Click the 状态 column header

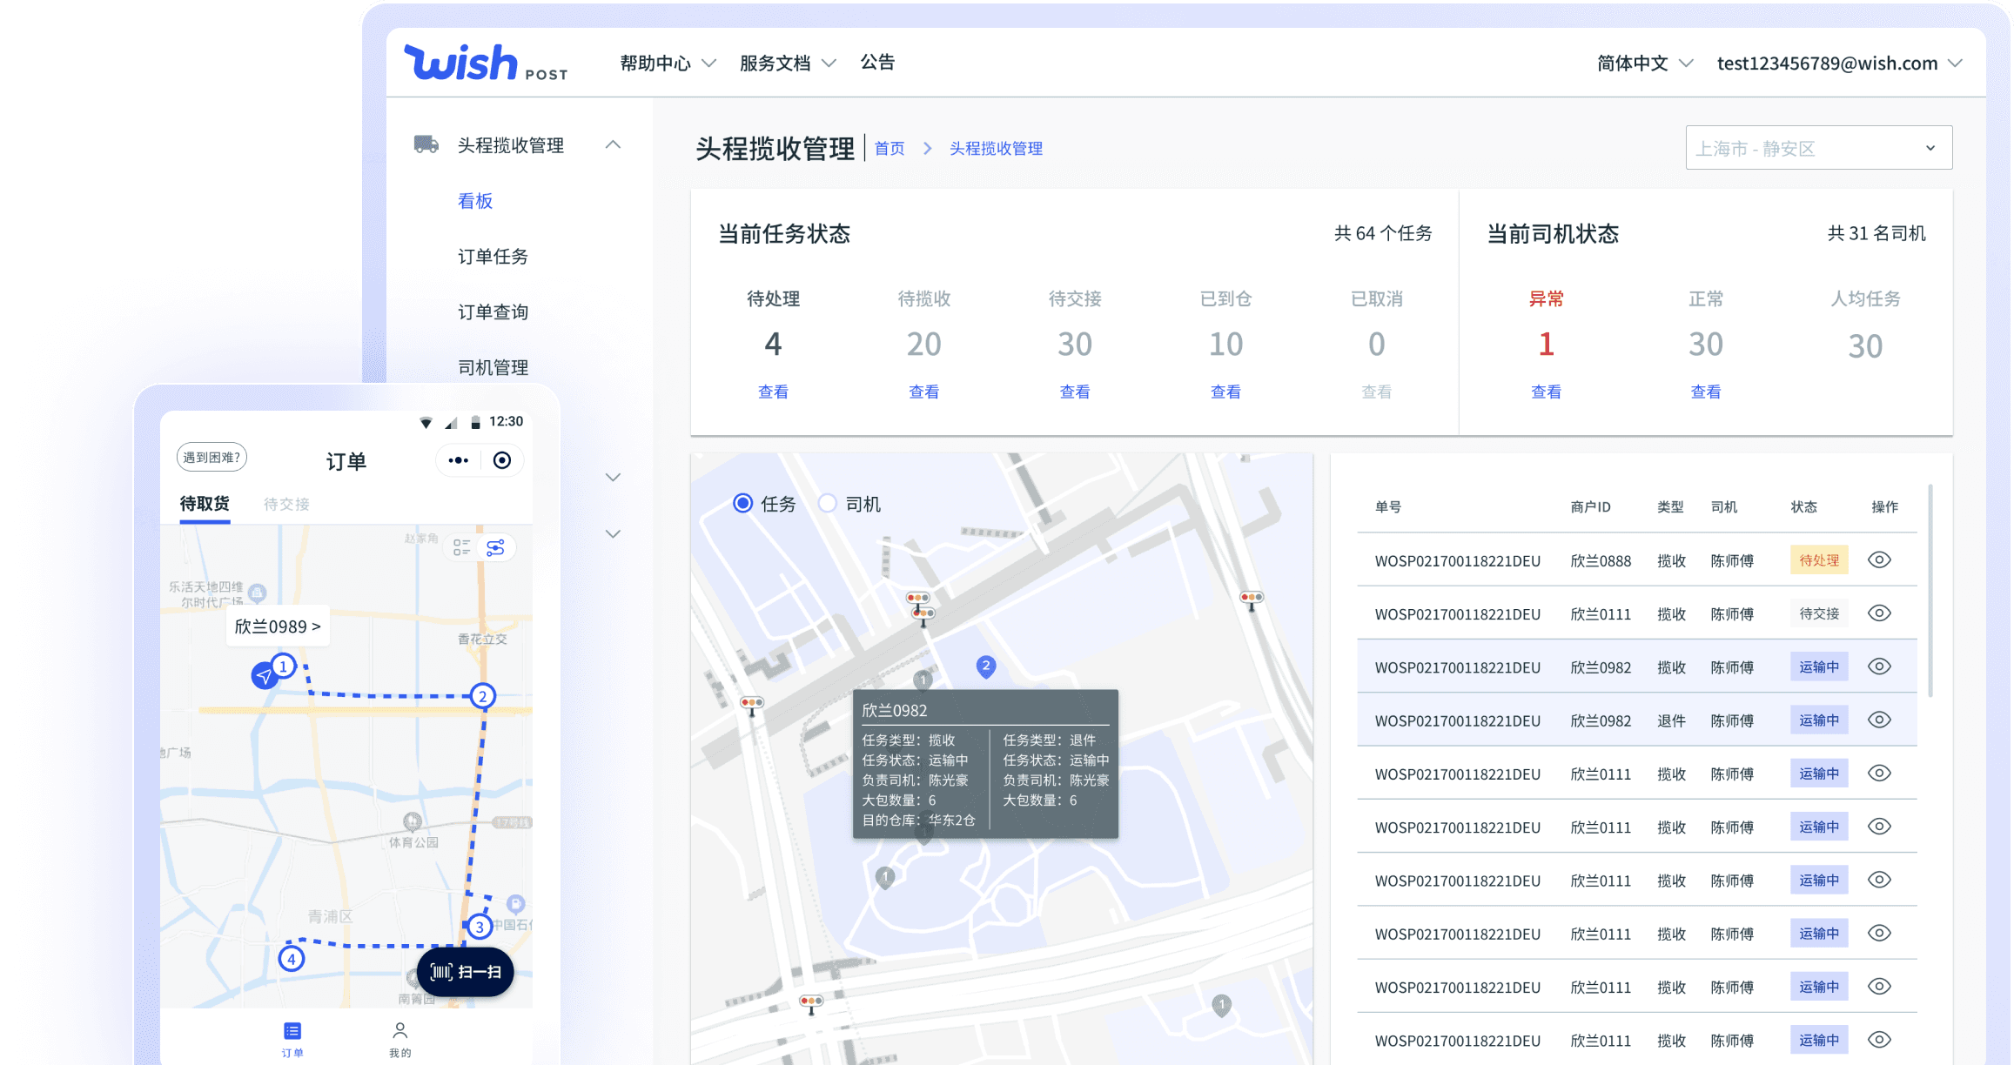coord(1803,507)
